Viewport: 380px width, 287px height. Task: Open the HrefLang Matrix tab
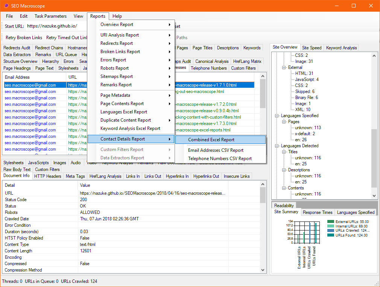(x=247, y=61)
